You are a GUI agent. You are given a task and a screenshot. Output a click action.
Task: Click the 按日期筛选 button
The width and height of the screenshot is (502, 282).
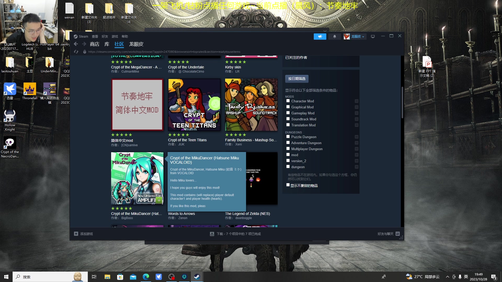click(297, 79)
